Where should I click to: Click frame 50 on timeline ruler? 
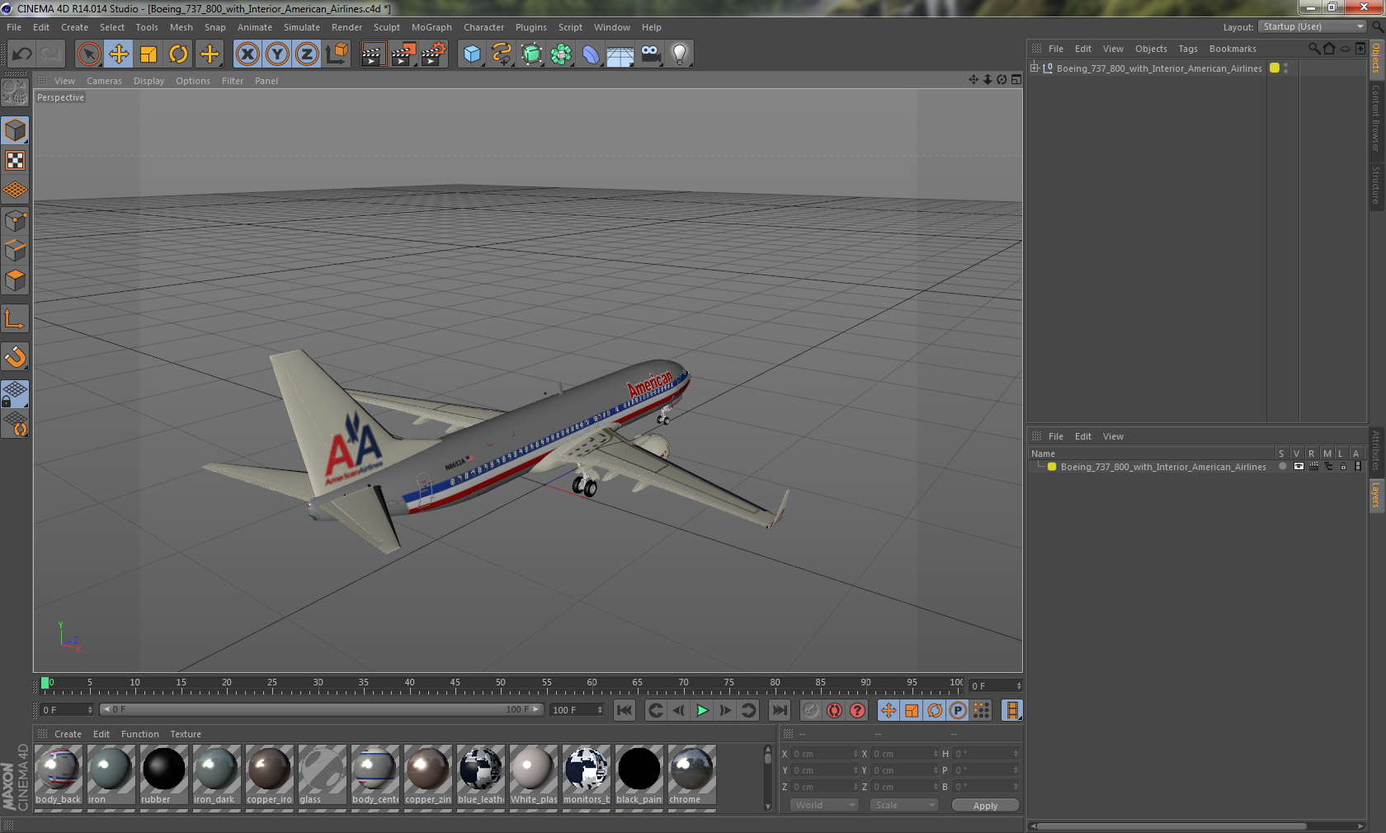tap(500, 685)
